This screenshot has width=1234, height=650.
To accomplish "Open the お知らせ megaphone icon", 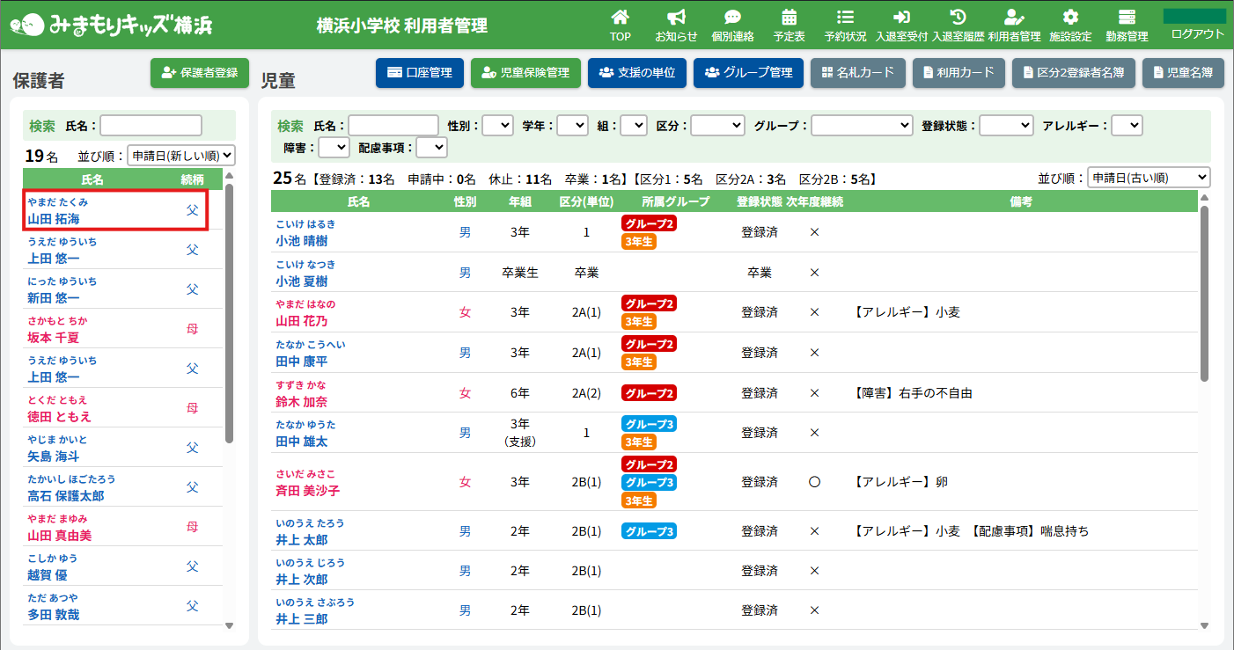I will pyautogui.click(x=676, y=18).
